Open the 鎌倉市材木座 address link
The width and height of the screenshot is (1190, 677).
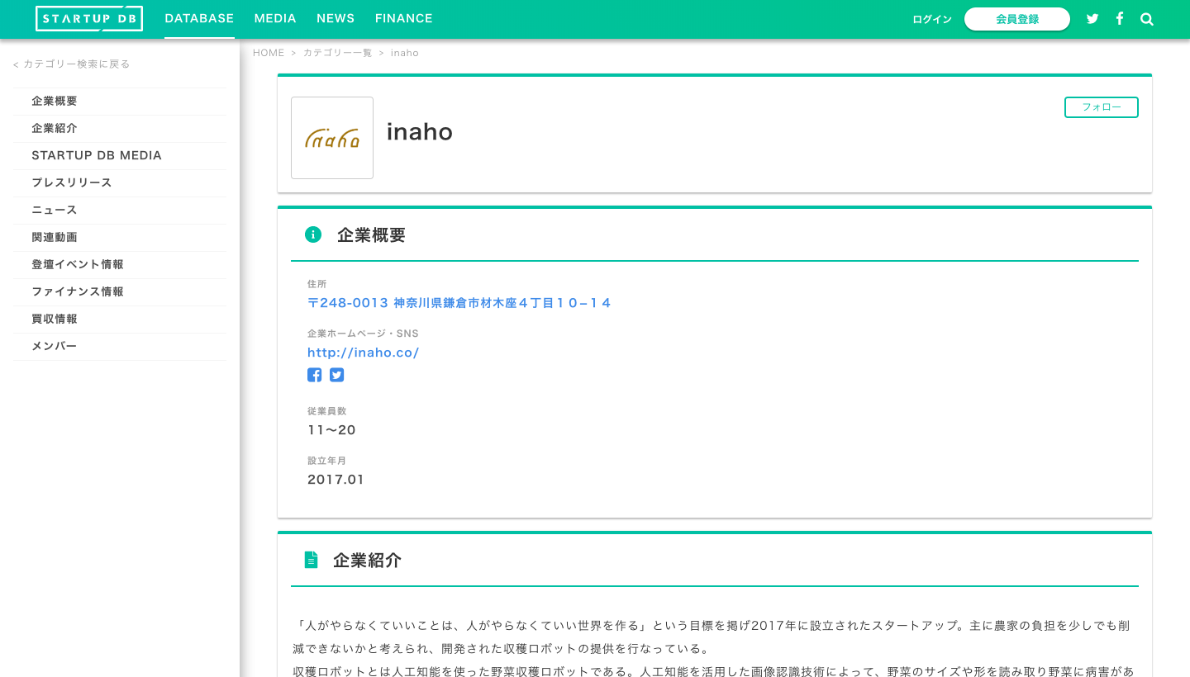coord(459,302)
